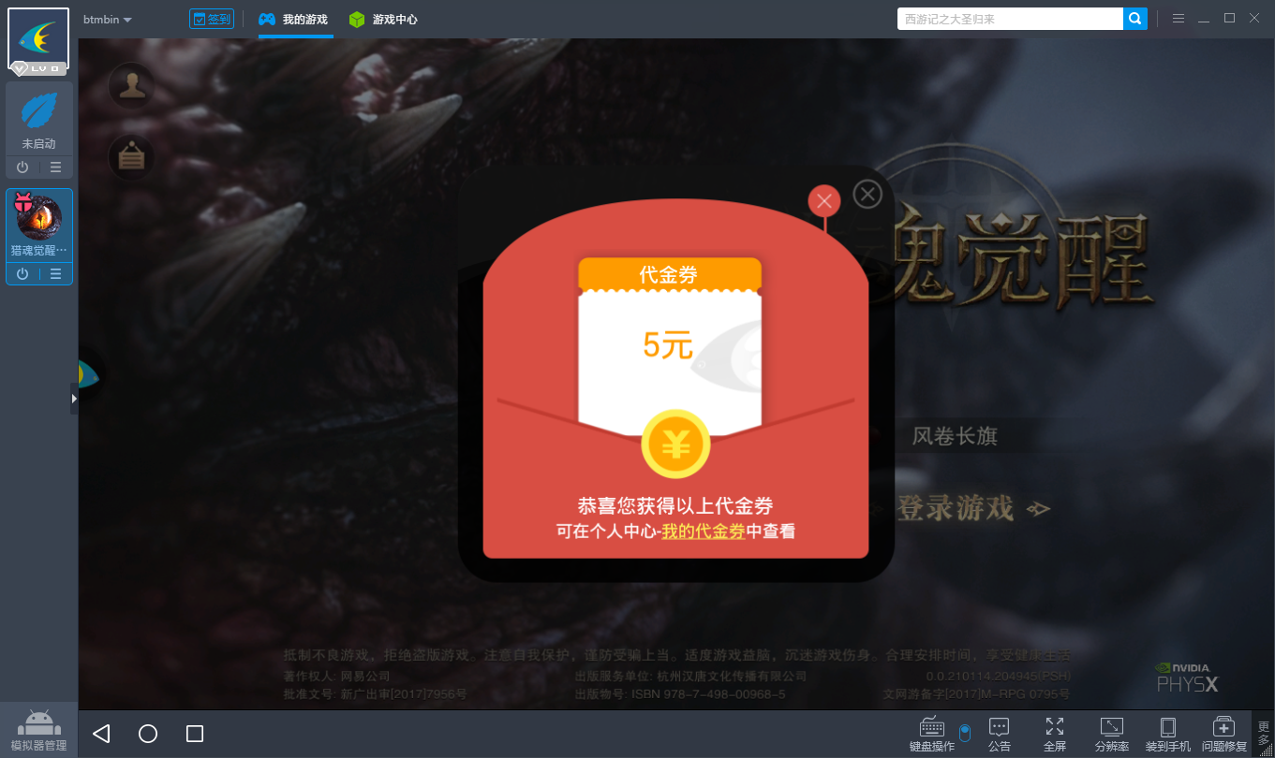Switch to 我的游戏 tab
1275x758 pixels.
pos(294,20)
